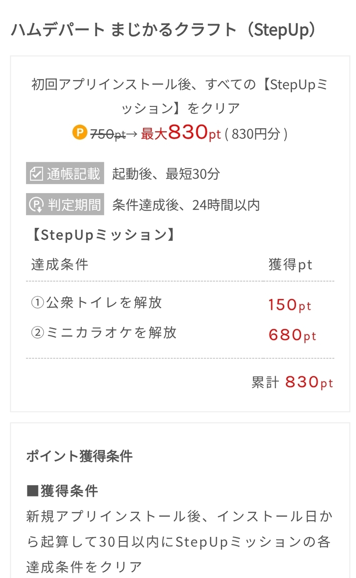The height and width of the screenshot is (578, 356).
Task: Tap the 【StepUpミッション】 section heading
Action: click(x=102, y=235)
